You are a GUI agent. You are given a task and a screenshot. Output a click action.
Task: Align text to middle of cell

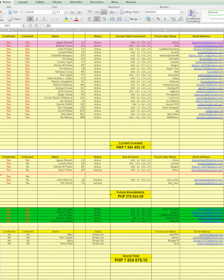pyautogui.click(x=97, y=12)
